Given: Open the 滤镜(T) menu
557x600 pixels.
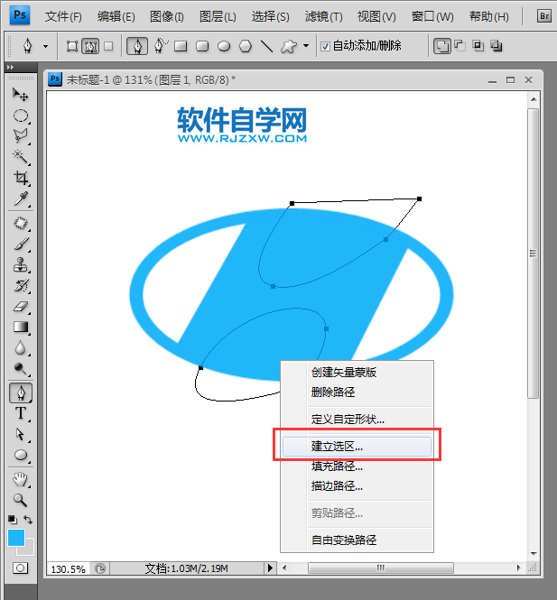Looking at the screenshot, I should coord(323,16).
